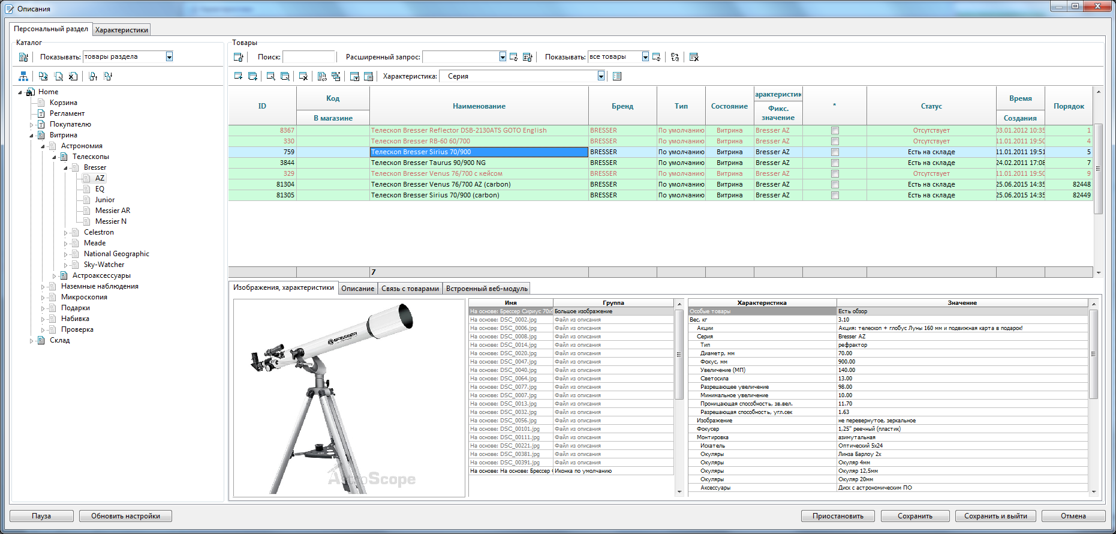The height and width of the screenshot is (534, 1116).
Task: Open the Встроенный веб-модуль tab
Action: [487, 289]
